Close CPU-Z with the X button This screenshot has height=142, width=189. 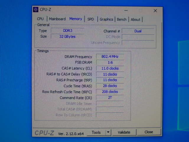(155, 11)
